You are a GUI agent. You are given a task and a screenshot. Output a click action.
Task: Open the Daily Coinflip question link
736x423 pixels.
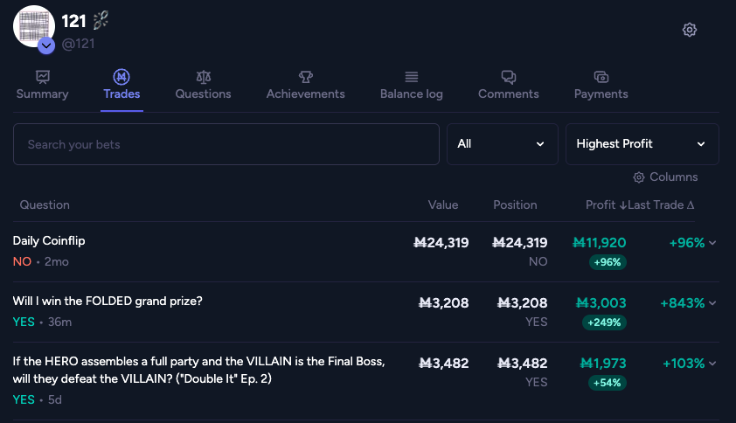(x=49, y=240)
